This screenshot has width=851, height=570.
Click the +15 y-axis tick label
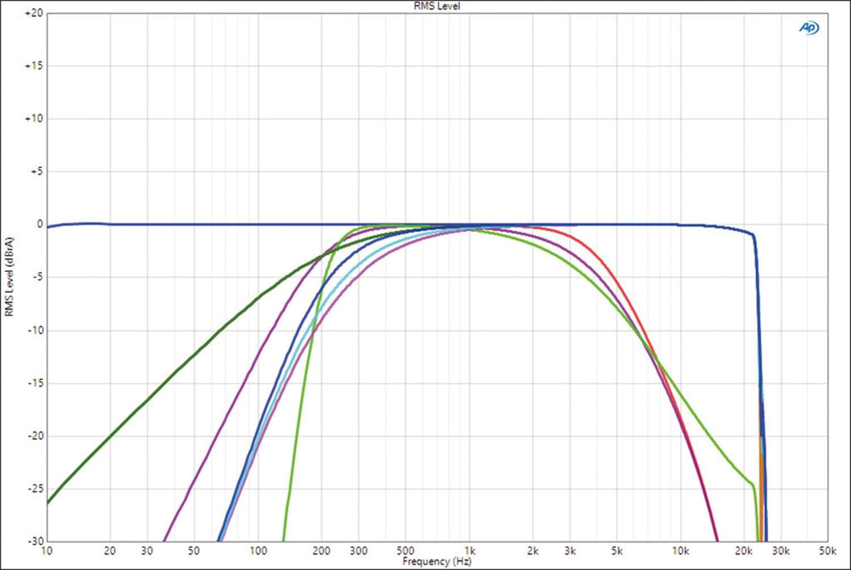point(33,66)
